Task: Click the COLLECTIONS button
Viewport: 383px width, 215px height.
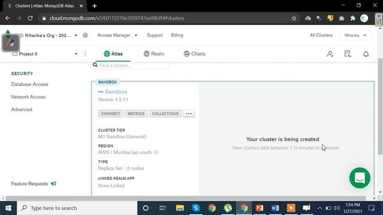Action: point(165,113)
